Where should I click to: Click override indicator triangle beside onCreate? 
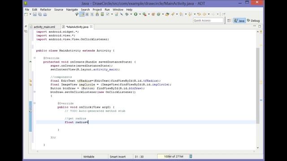[30, 62]
